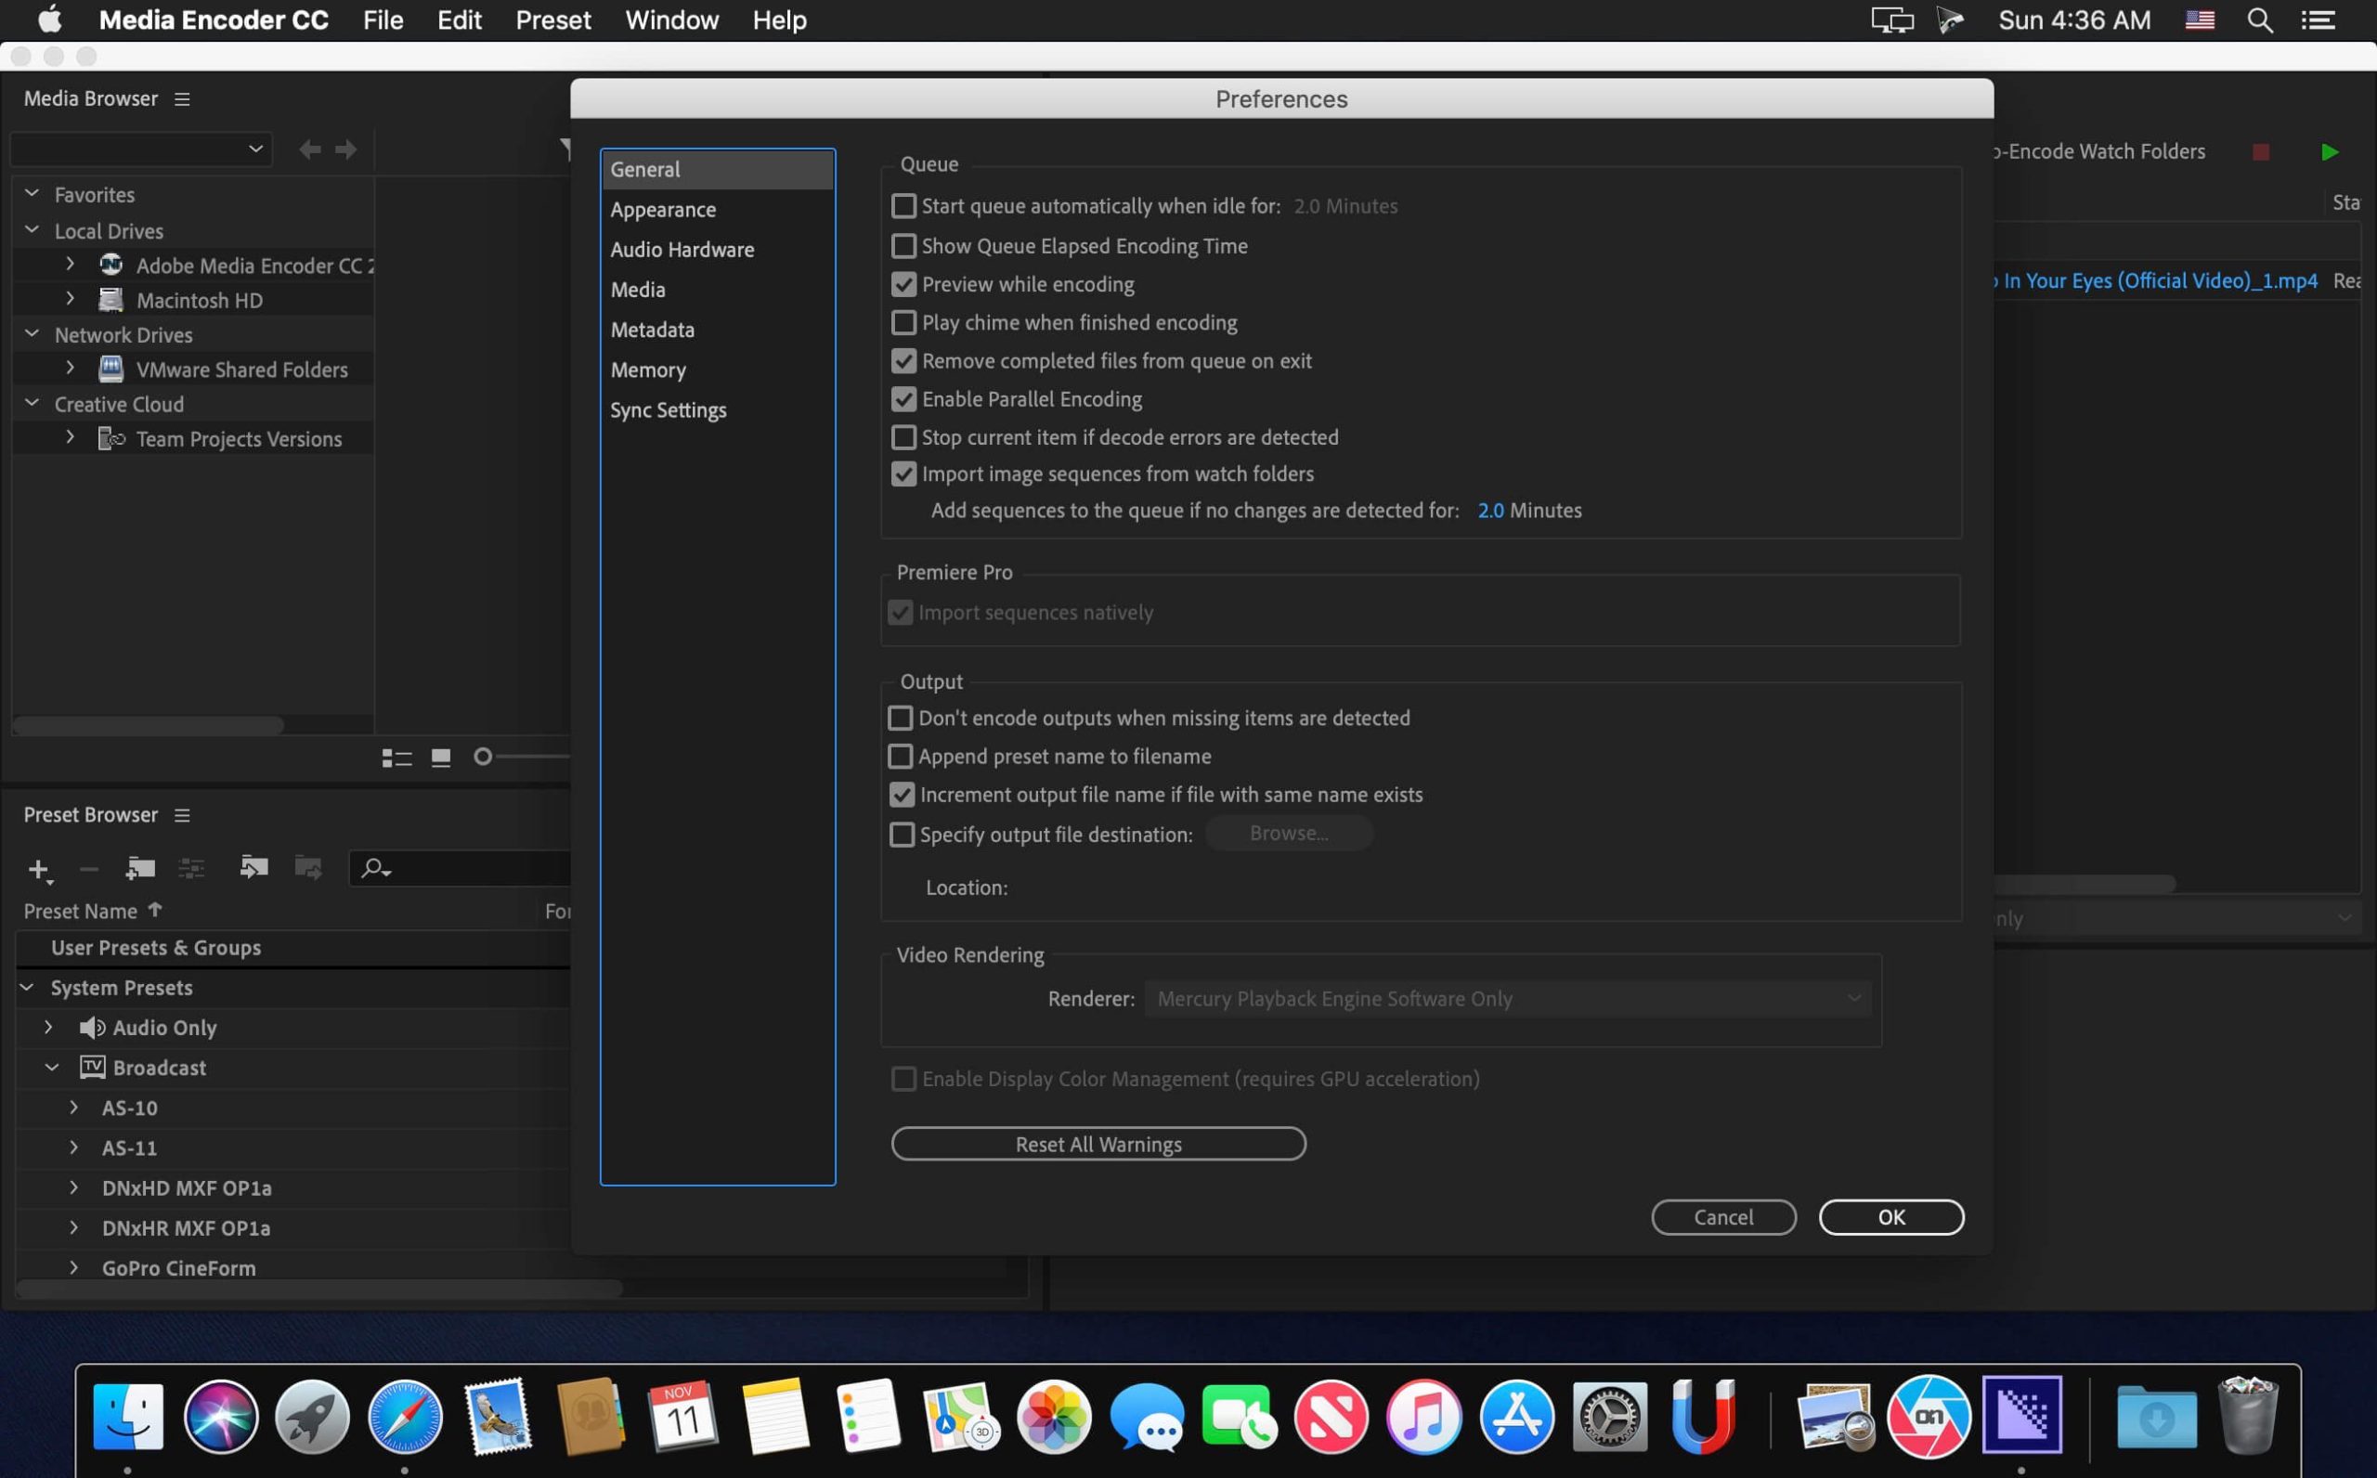The width and height of the screenshot is (2377, 1478).
Task: Open the Renderer dropdown menu
Action: (1507, 998)
